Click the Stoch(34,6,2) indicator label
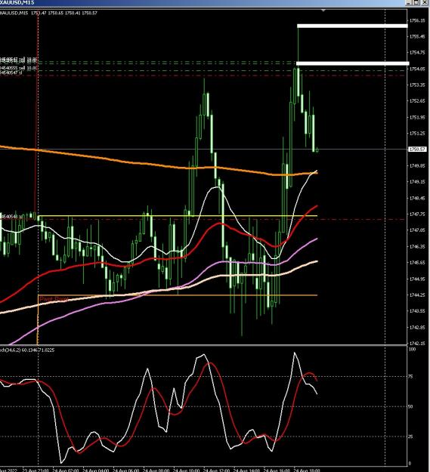 coord(27,350)
